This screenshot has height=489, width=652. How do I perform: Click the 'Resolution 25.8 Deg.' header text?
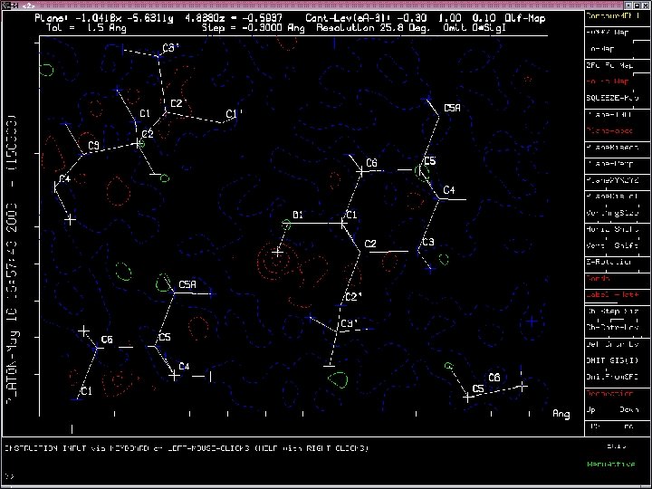[373, 28]
